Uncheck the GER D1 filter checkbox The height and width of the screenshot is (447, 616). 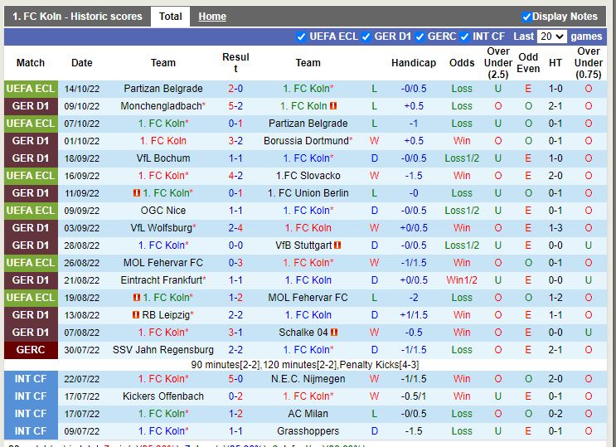click(366, 36)
